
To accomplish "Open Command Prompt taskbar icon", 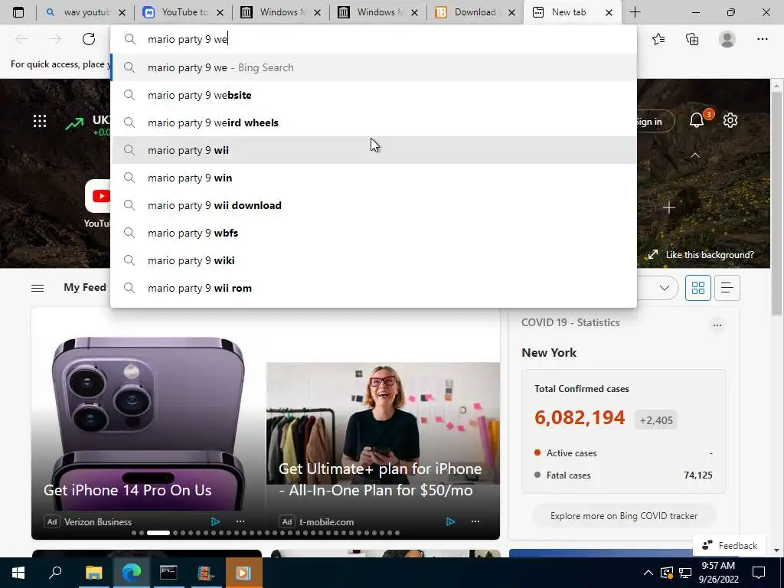I will (168, 573).
